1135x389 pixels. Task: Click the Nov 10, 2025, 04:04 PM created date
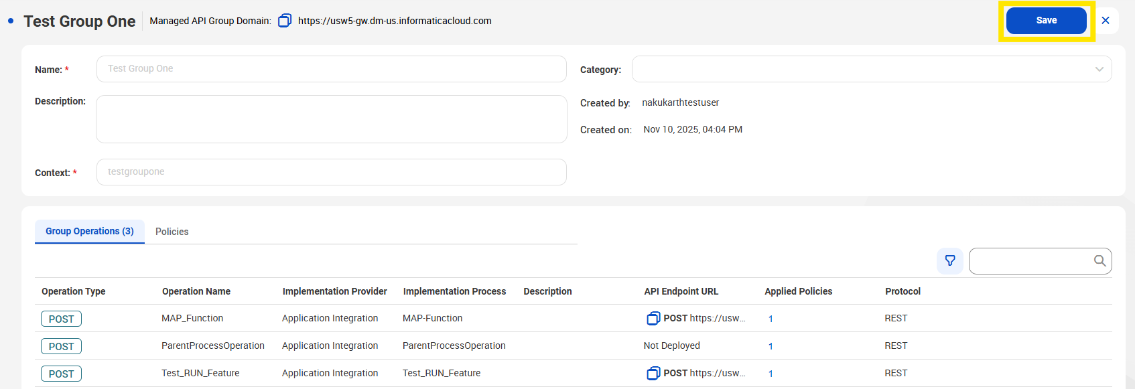693,129
